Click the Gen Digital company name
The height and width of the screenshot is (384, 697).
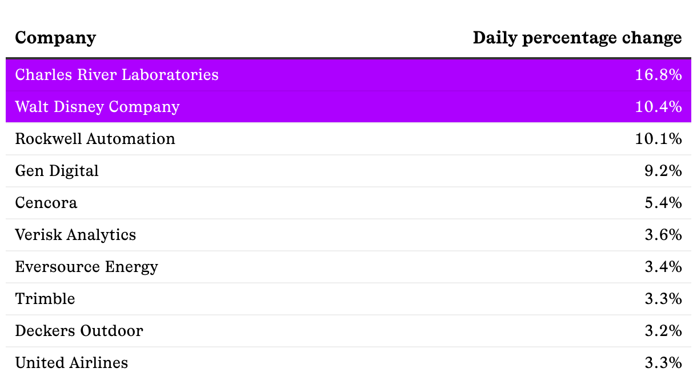(x=57, y=171)
